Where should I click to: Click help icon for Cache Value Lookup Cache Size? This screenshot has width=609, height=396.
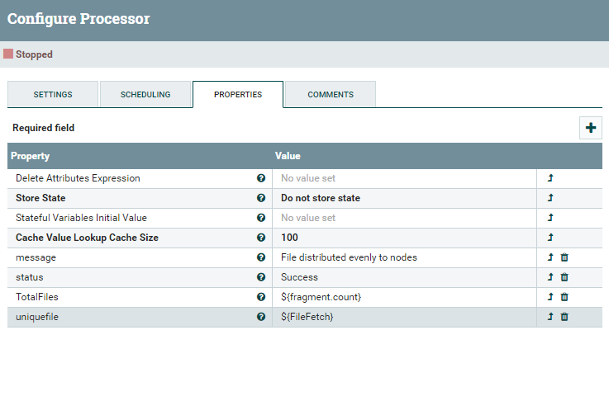(261, 238)
